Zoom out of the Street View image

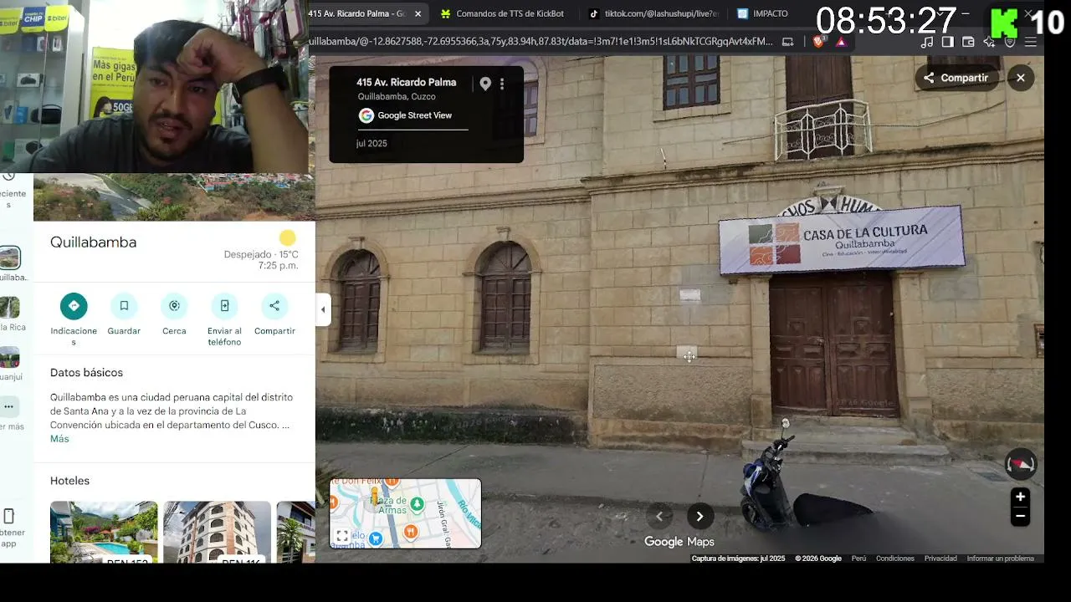pyautogui.click(x=1020, y=516)
